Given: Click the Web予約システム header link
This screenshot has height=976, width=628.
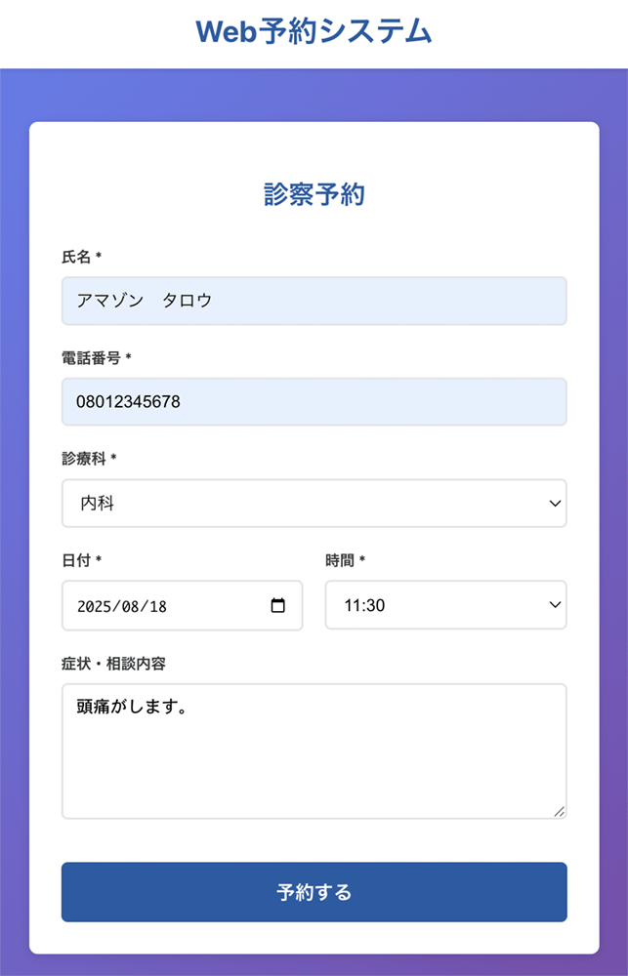Looking at the screenshot, I should (314, 31).
